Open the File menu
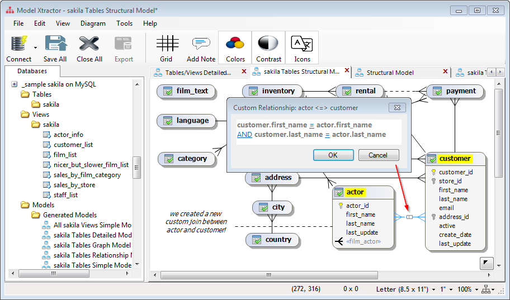The image size is (510, 300). (18, 23)
